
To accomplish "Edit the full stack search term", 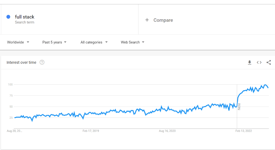I will (x=24, y=17).
